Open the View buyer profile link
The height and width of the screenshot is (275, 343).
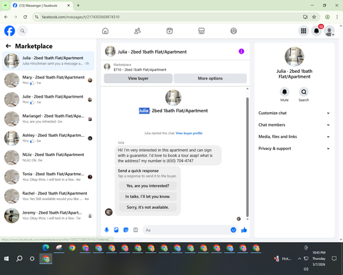pyautogui.click(x=189, y=133)
